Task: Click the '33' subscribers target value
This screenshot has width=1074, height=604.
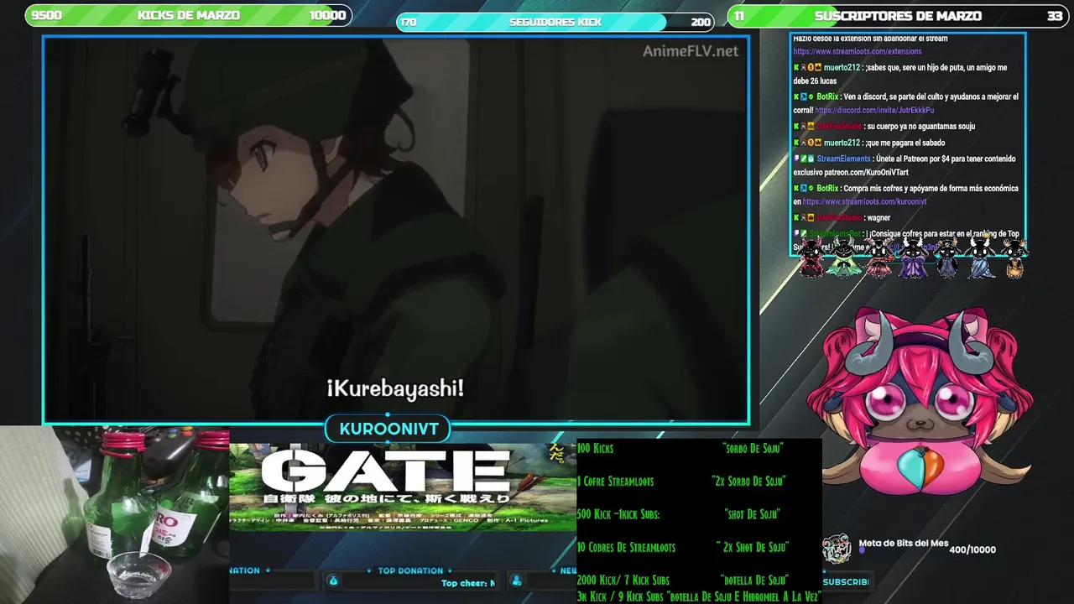Action: 1055,15
